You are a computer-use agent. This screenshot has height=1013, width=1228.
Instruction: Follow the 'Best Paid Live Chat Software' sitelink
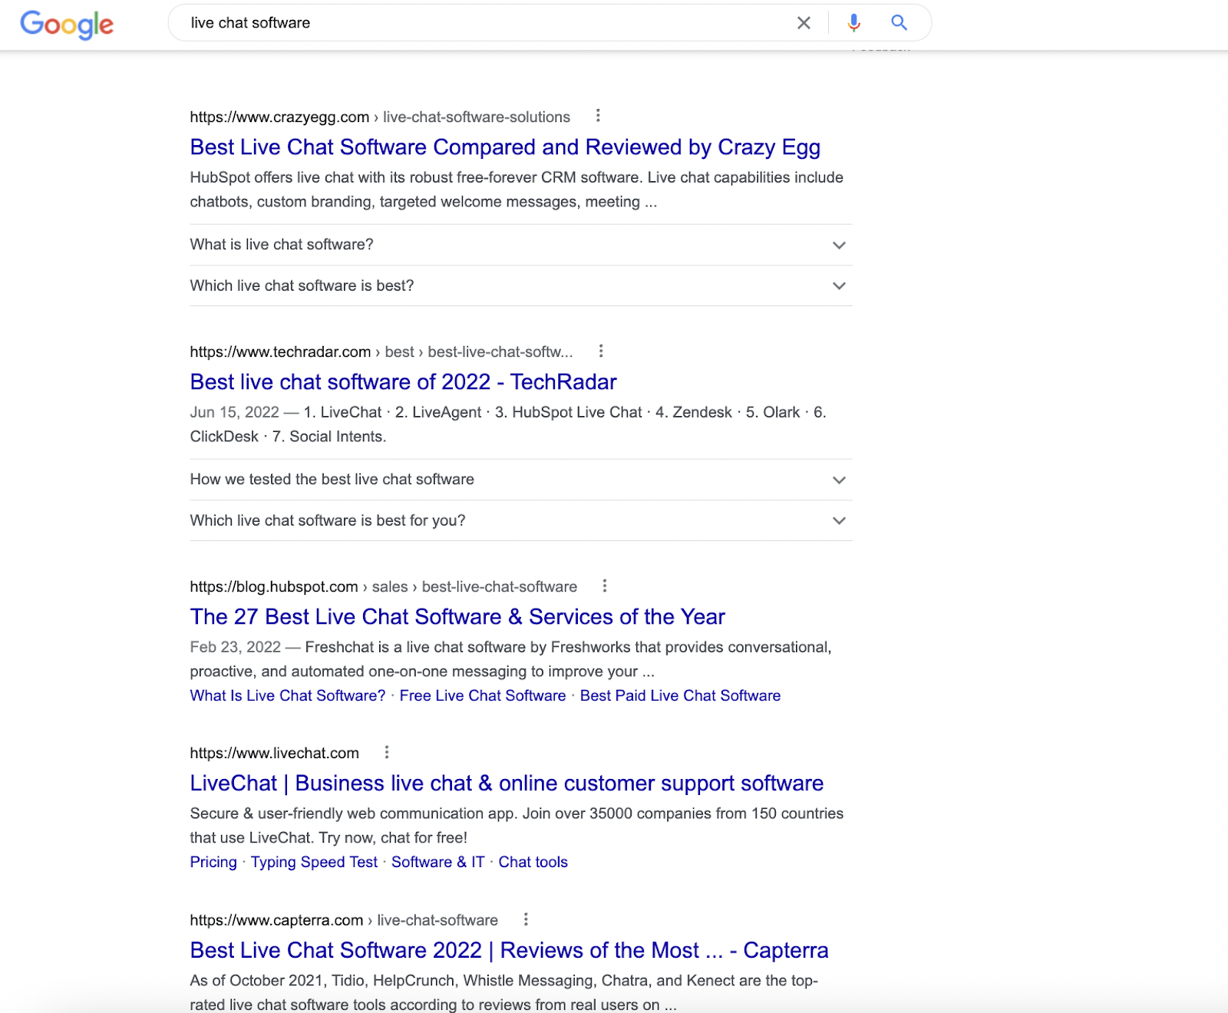pyautogui.click(x=680, y=696)
